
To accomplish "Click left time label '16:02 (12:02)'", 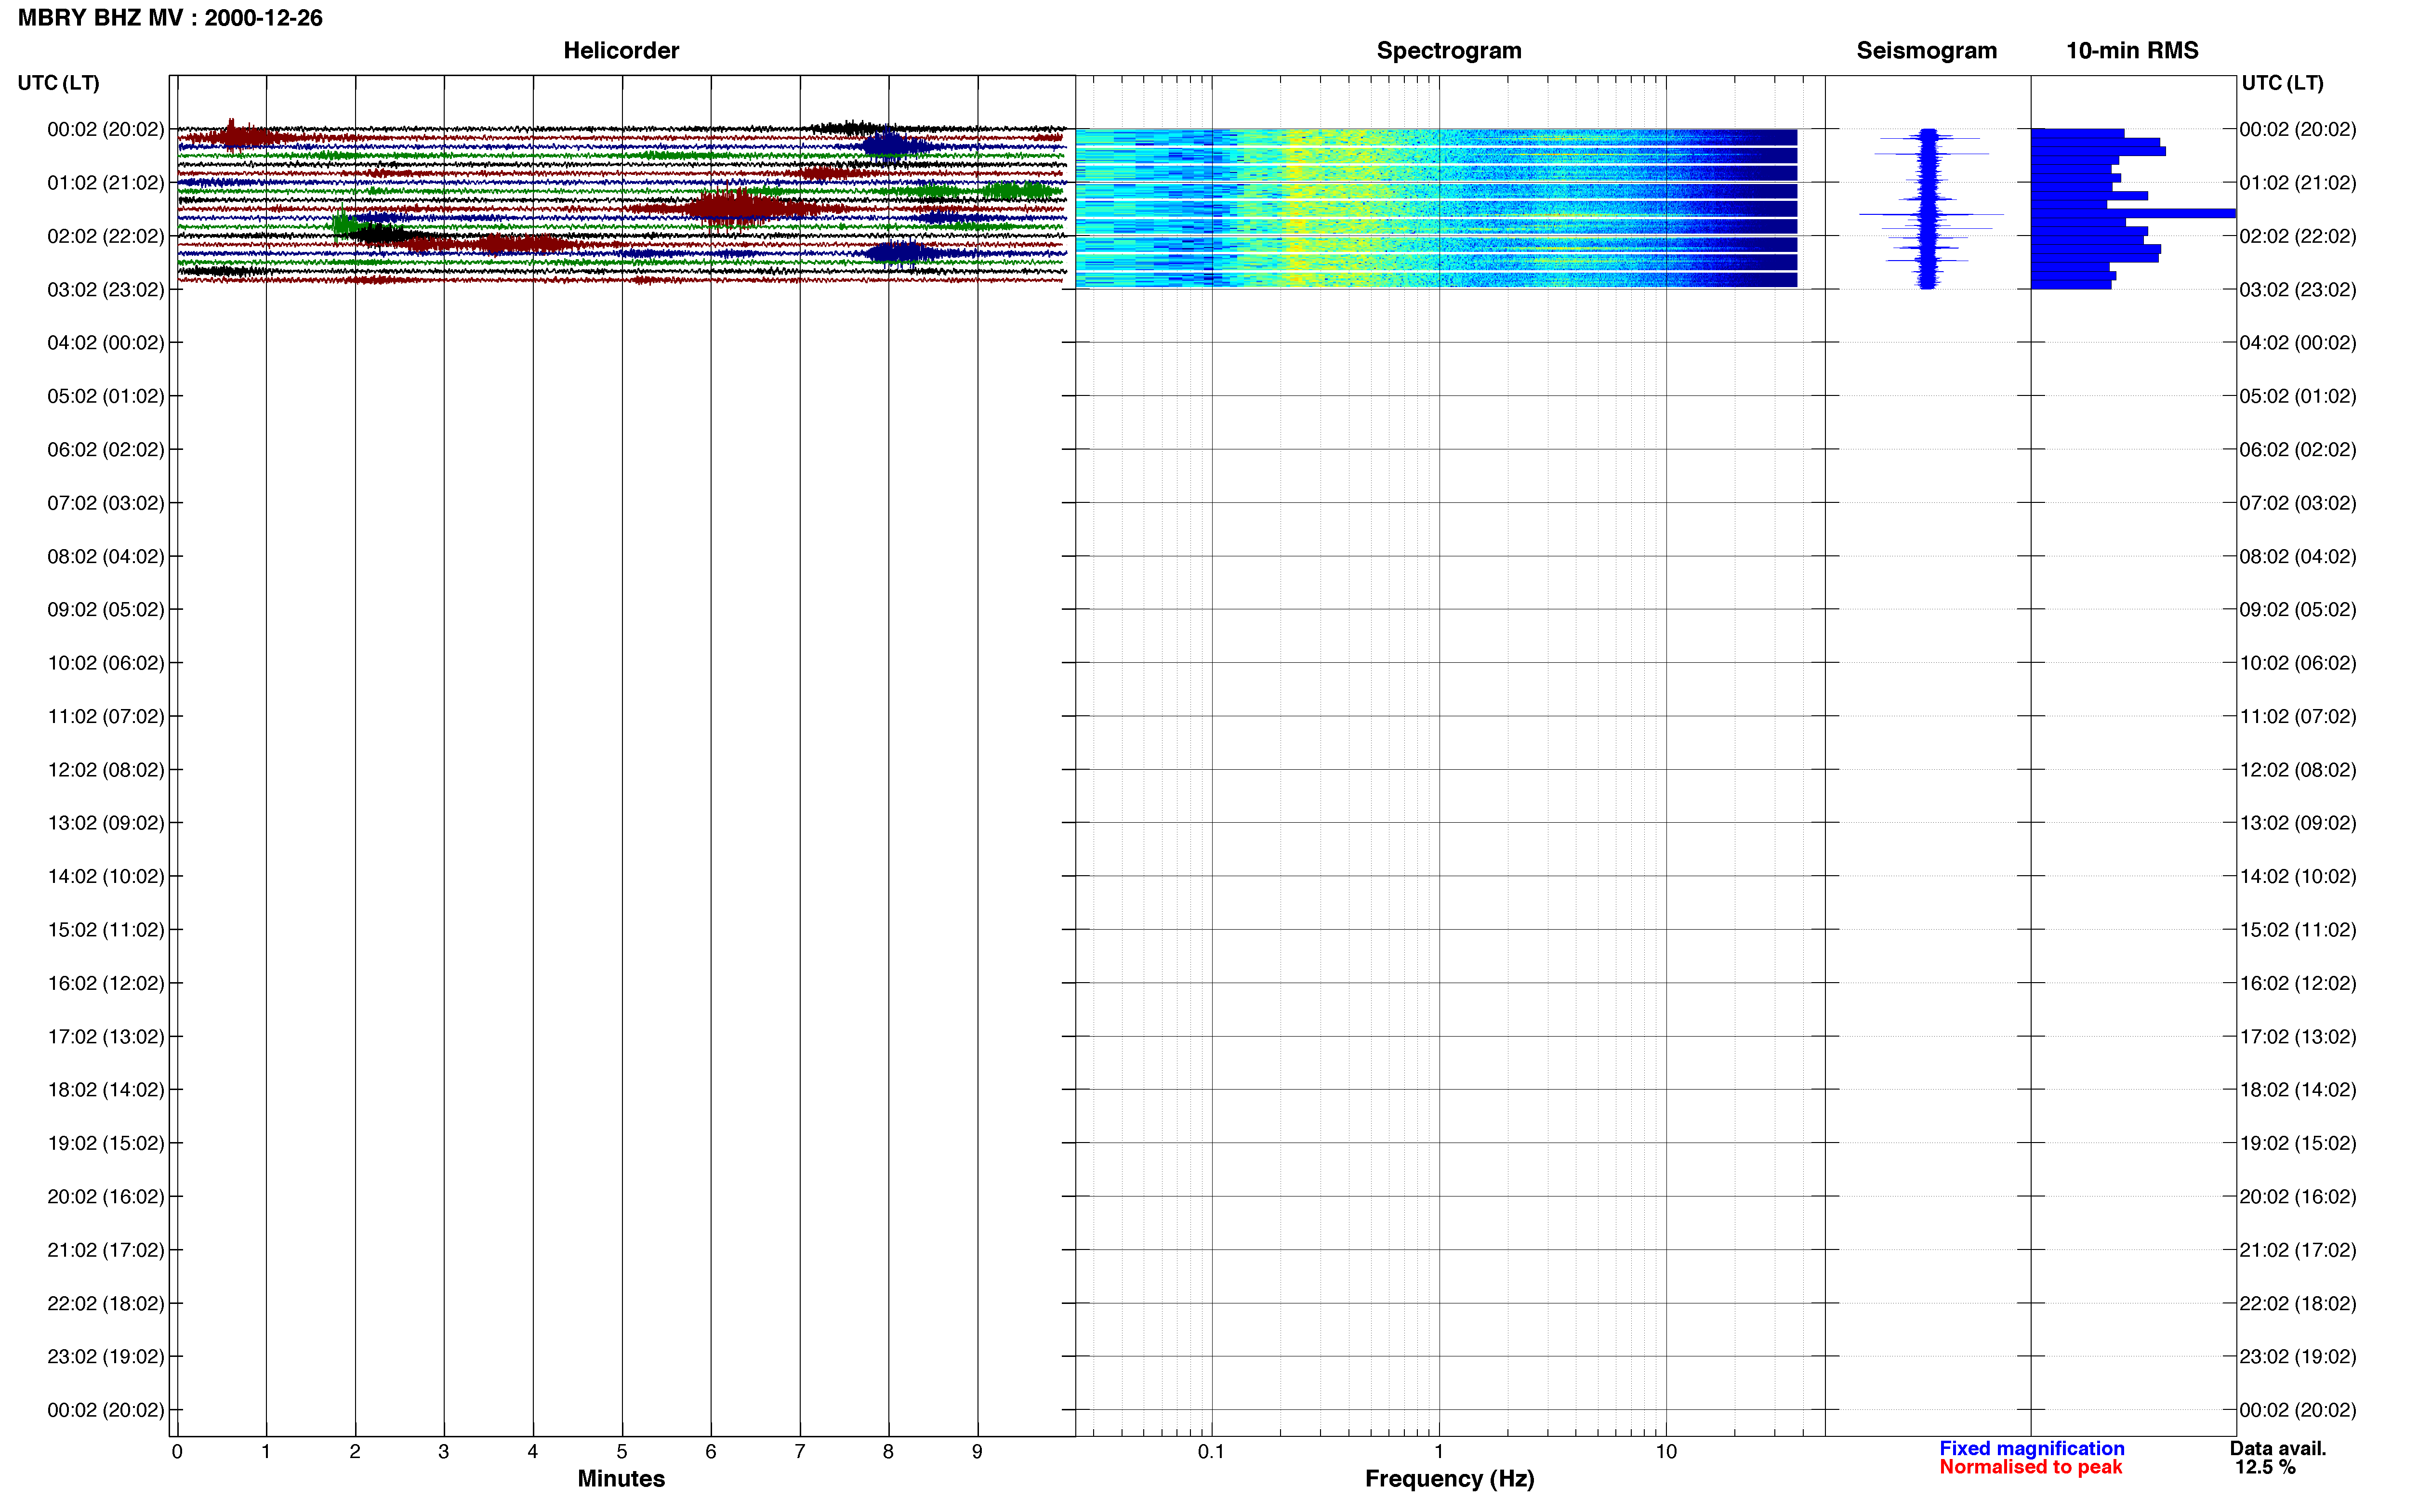I will pos(106,983).
